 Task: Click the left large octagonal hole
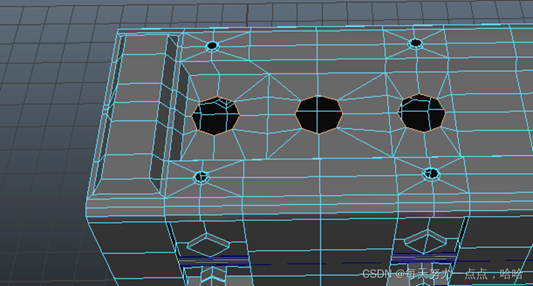[216, 116]
